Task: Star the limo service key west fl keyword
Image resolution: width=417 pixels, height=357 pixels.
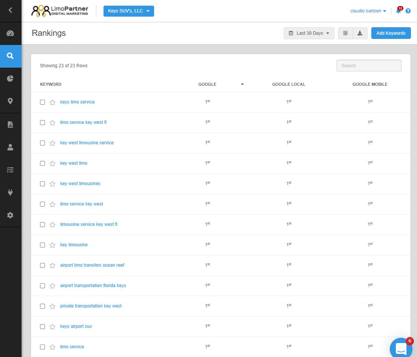Action: [53, 123]
